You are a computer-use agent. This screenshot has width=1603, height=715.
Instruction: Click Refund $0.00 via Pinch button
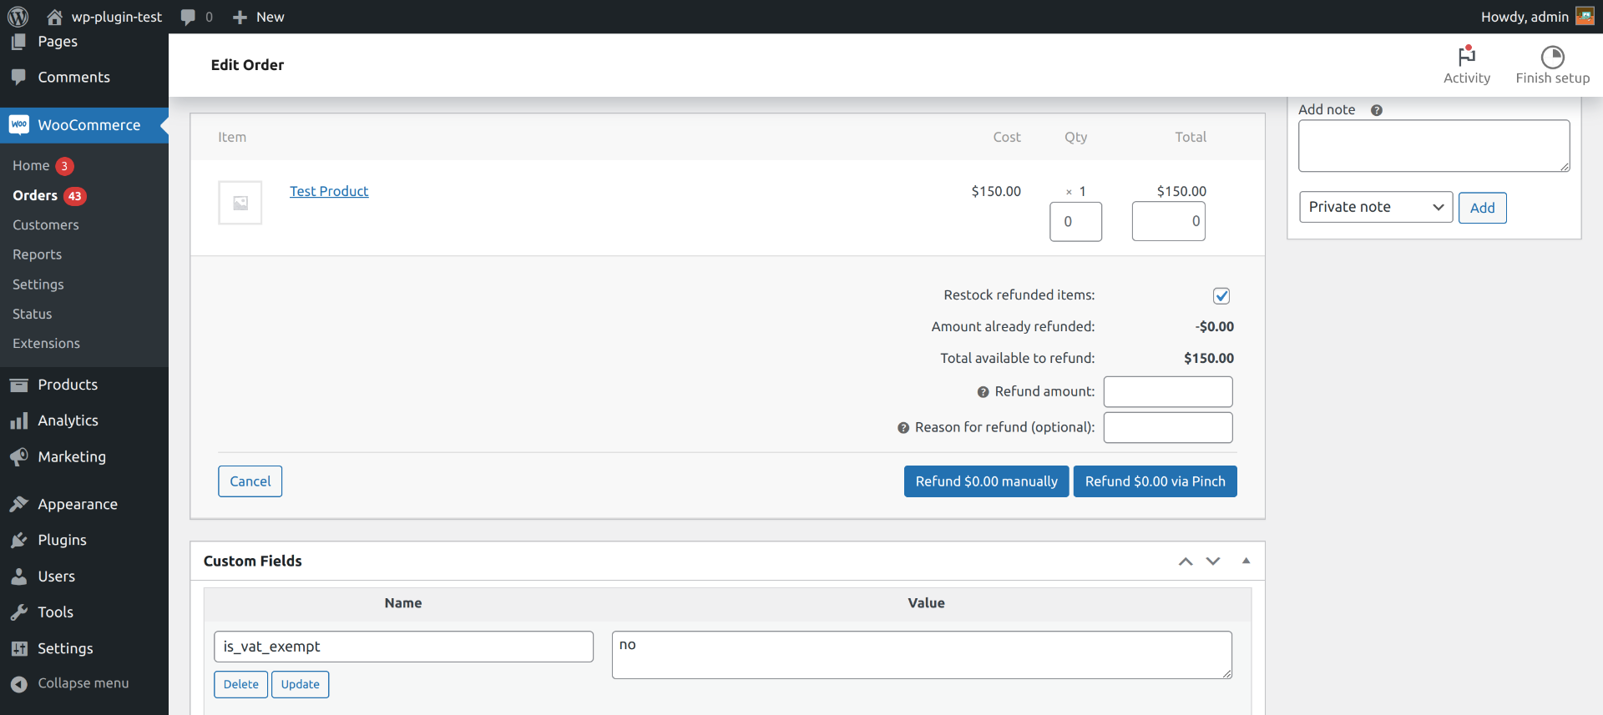(1155, 481)
